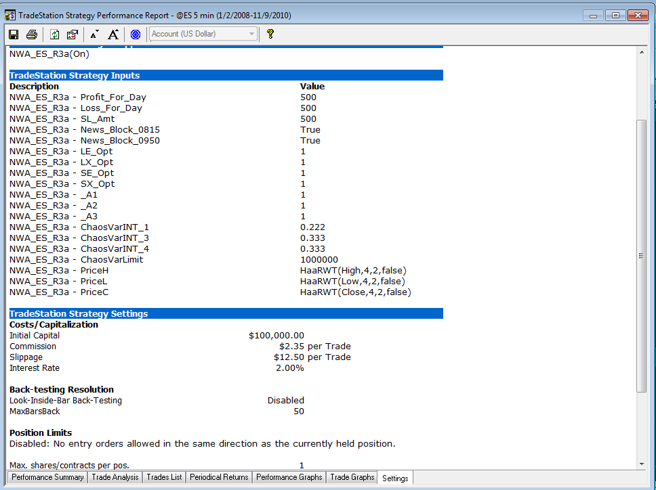The height and width of the screenshot is (490, 656).
Task: Click the Refresh report icon
Action: coord(54,35)
